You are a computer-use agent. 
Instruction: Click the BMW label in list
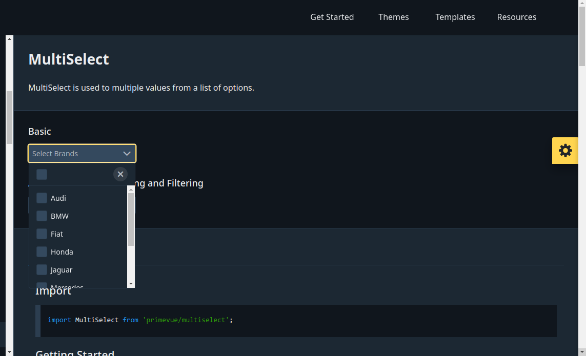[x=59, y=216]
